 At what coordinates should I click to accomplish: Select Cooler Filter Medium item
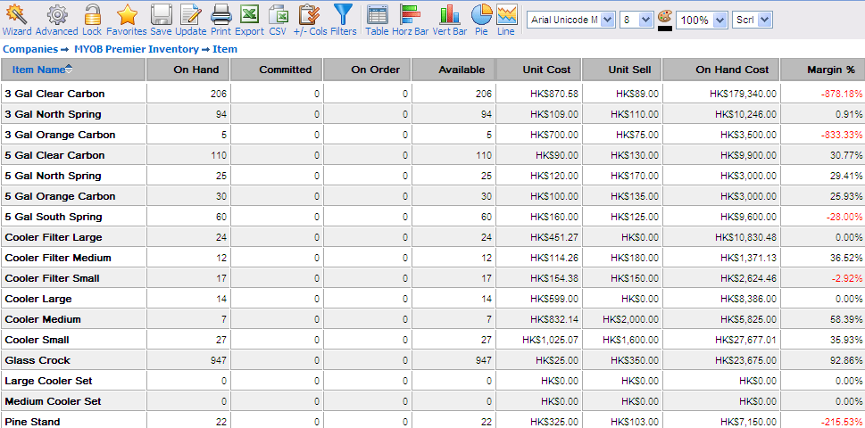point(58,258)
